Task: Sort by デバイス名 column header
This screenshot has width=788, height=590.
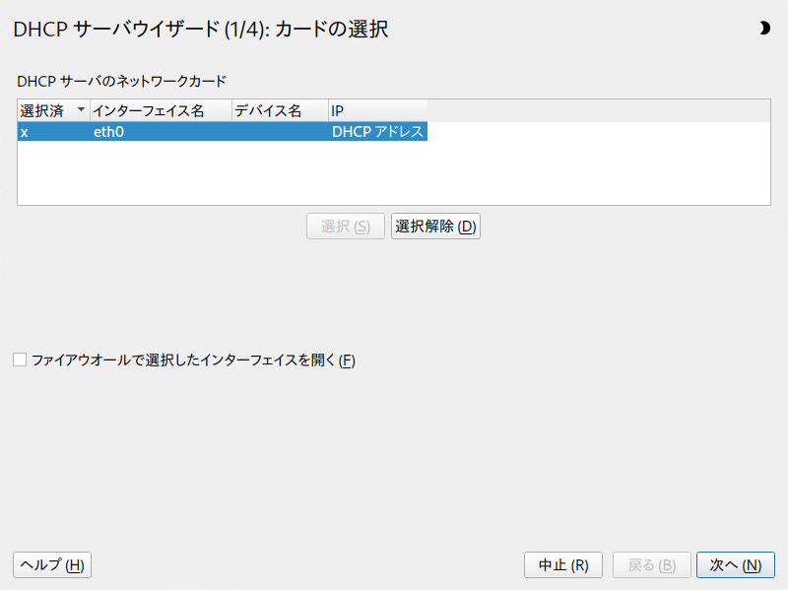Action: (280, 110)
